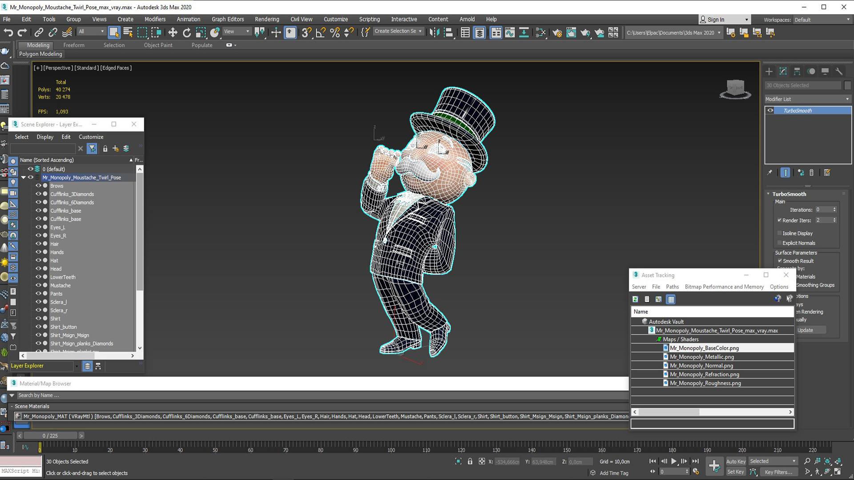This screenshot has width=854, height=480.
Task: Click the Pin Stack icon
Action: (770, 173)
